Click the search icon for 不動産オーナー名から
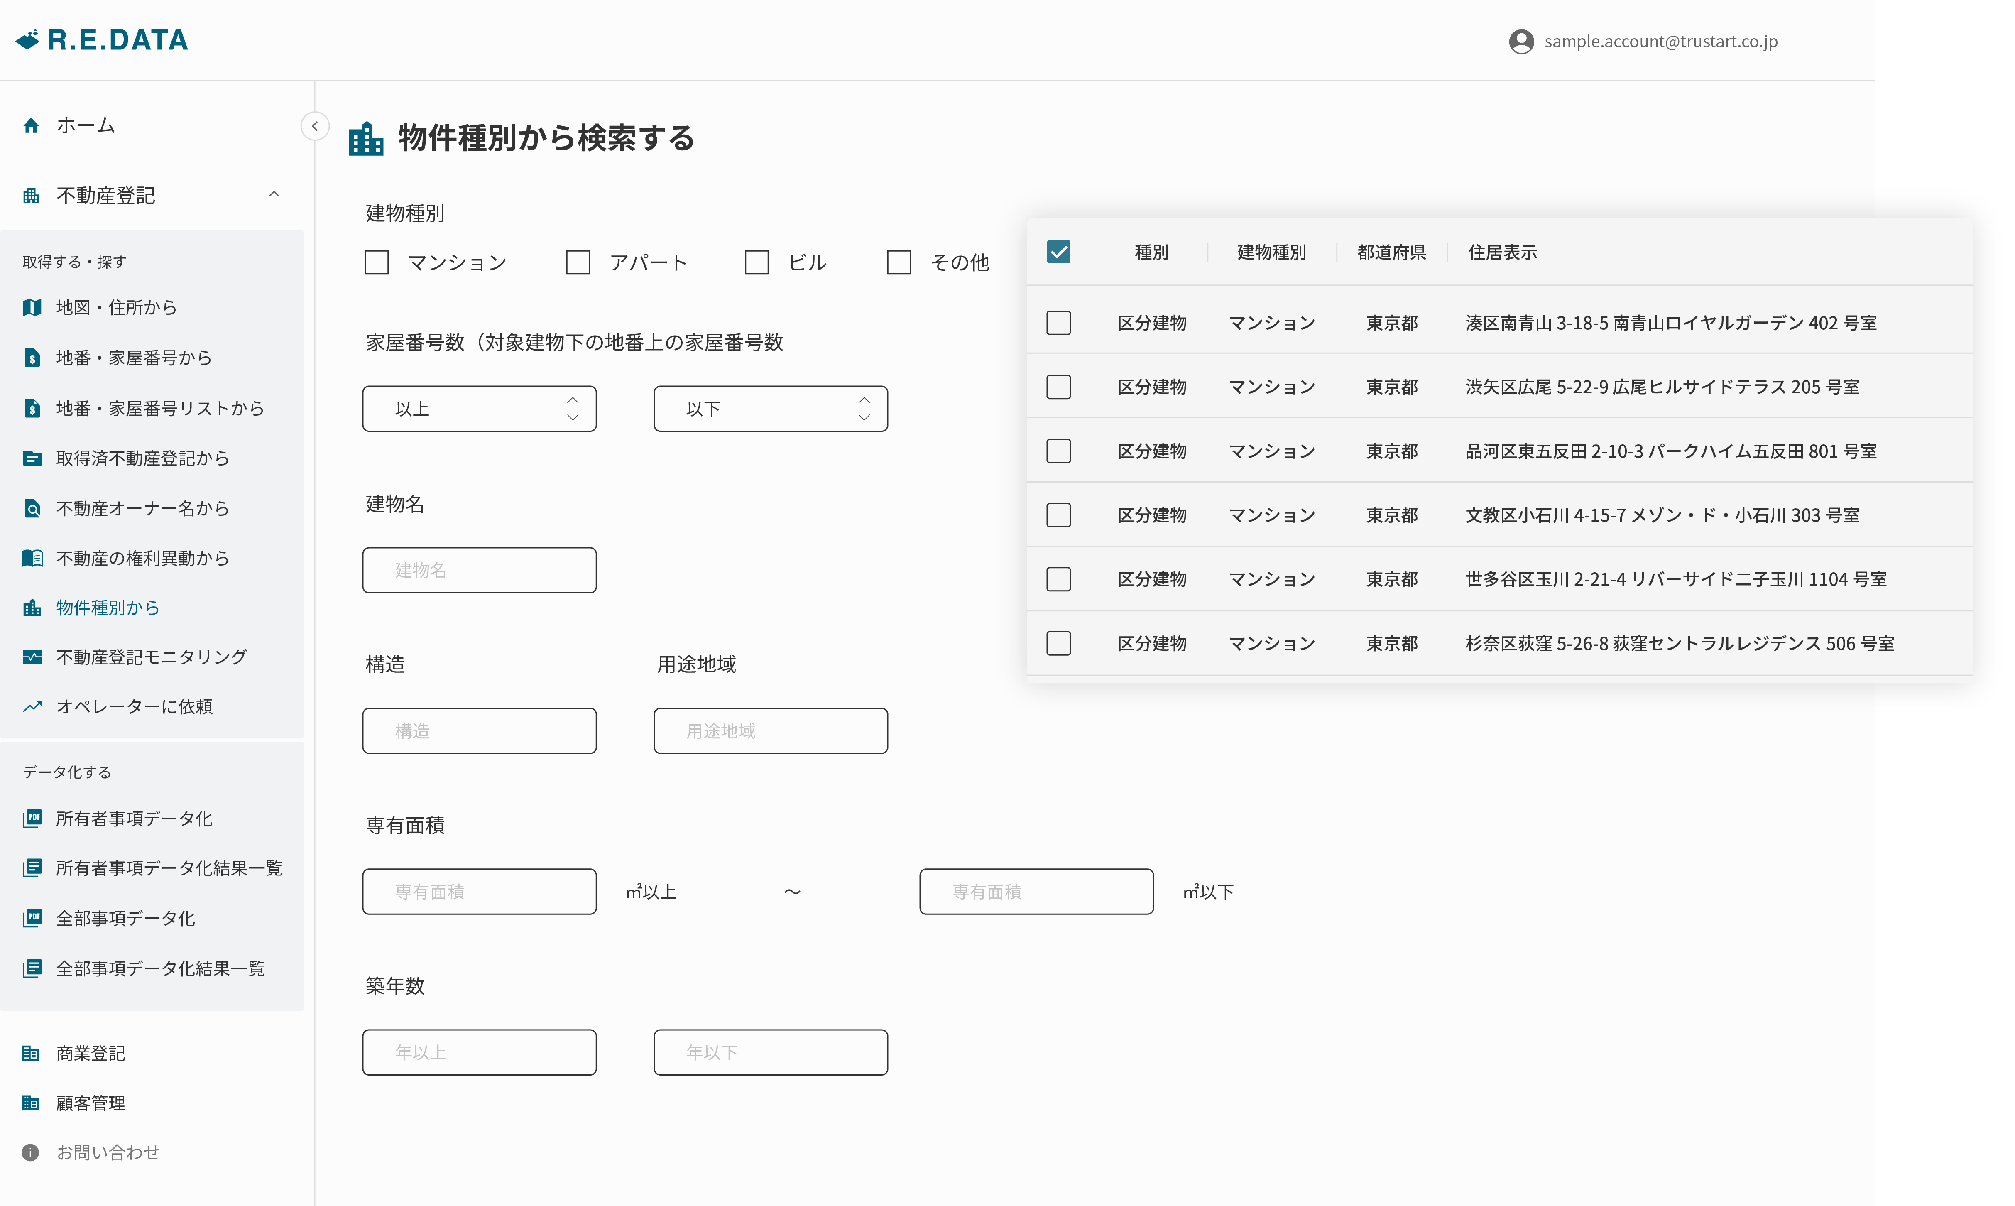Image resolution: width=2015 pixels, height=1206 pixels. tap(32, 509)
